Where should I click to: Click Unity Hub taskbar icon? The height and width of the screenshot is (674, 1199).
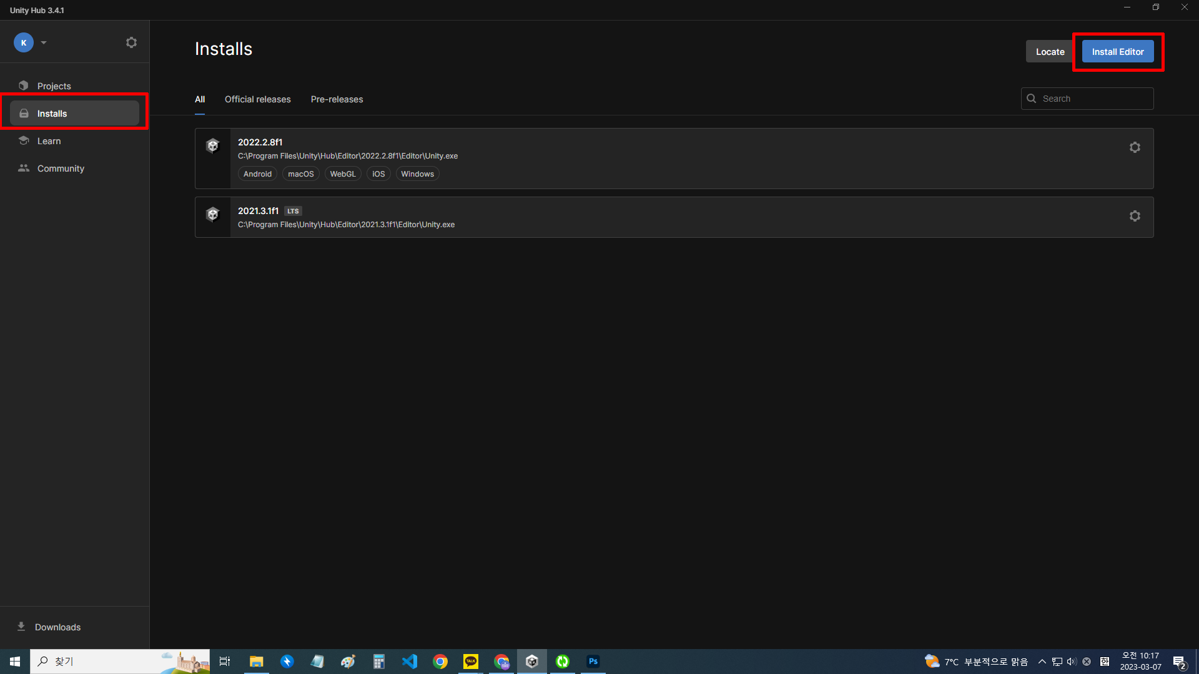(532, 662)
